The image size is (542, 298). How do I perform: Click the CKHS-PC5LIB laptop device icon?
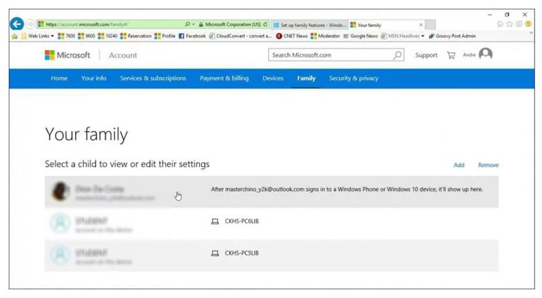pos(215,253)
